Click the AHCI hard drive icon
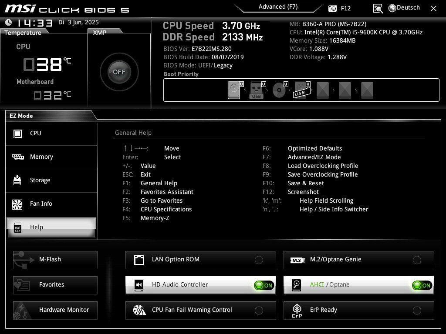The width and height of the screenshot is (446, 334). (x=297, y=285)
